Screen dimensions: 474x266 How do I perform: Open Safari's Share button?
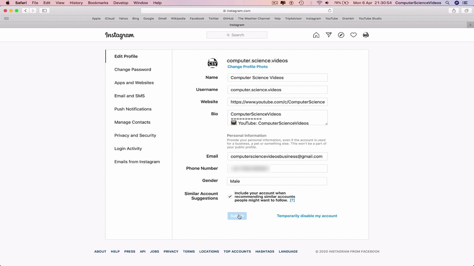454,11
